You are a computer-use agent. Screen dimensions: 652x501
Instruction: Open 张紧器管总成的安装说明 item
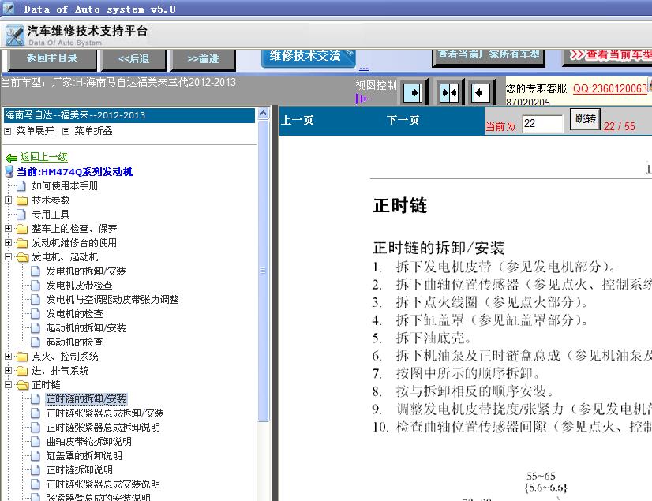click(x=98, y=497)
